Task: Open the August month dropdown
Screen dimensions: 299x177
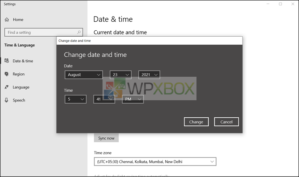Action: 84,75
